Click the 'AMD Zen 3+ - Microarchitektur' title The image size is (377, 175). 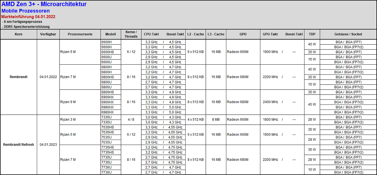[x=44, y=4]
